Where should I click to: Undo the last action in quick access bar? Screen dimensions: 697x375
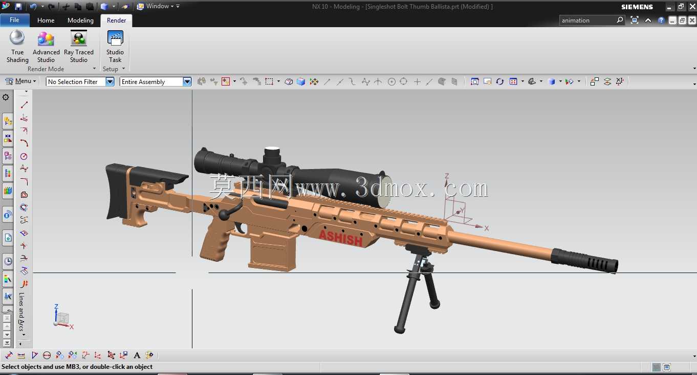pyautogui.click(x=33, y=7)
